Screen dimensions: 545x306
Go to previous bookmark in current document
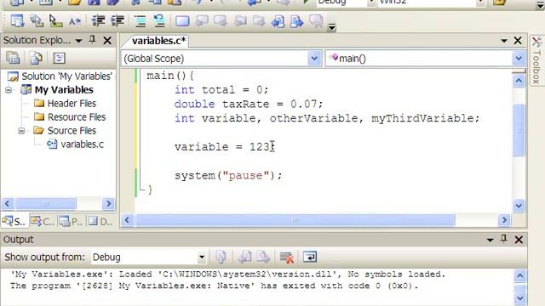pyautogui.click(x=278, y=20)
